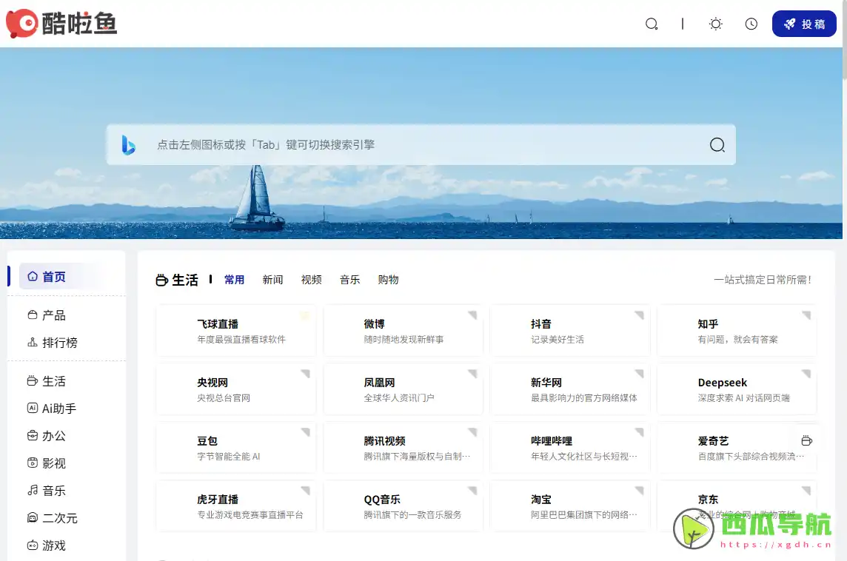
Task: Click the 投稿 submit button
Action: [x=804, y=24]
